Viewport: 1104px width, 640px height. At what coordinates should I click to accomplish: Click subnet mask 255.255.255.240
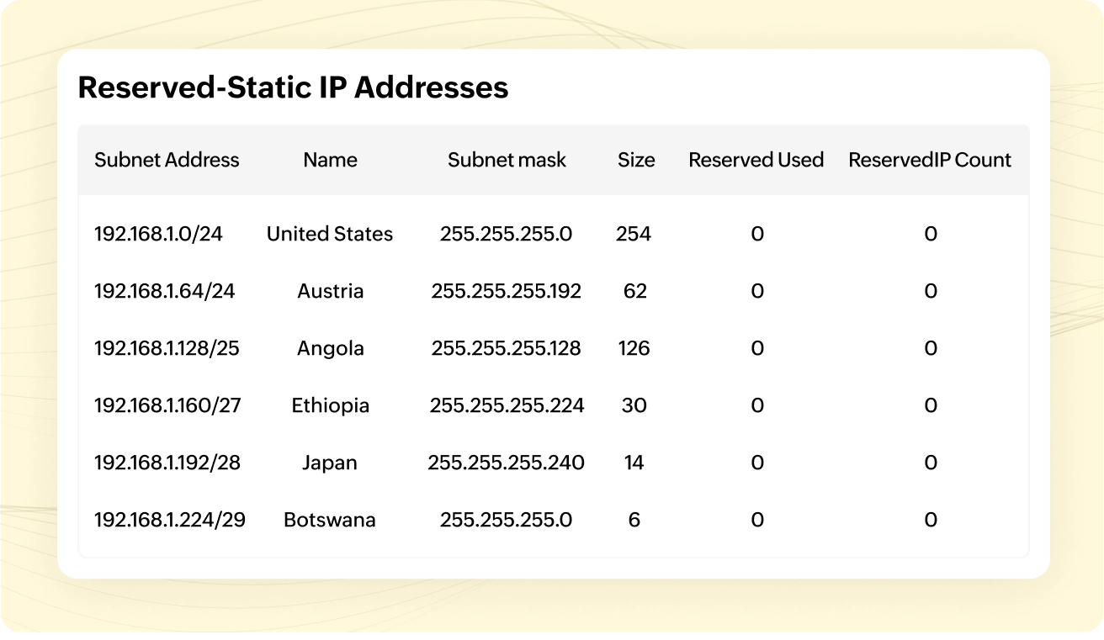[506, 463]
